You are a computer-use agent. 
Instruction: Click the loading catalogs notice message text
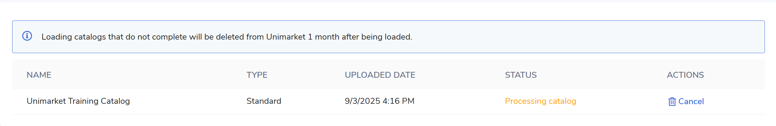[x=227, y=37]
